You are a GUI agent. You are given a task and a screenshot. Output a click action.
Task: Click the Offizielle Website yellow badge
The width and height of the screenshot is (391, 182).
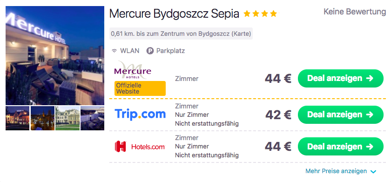140,88
